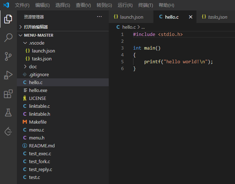The image size is (235, 184).
Task: Collapse the .vscode folder
Action: [x=37, y=43]
